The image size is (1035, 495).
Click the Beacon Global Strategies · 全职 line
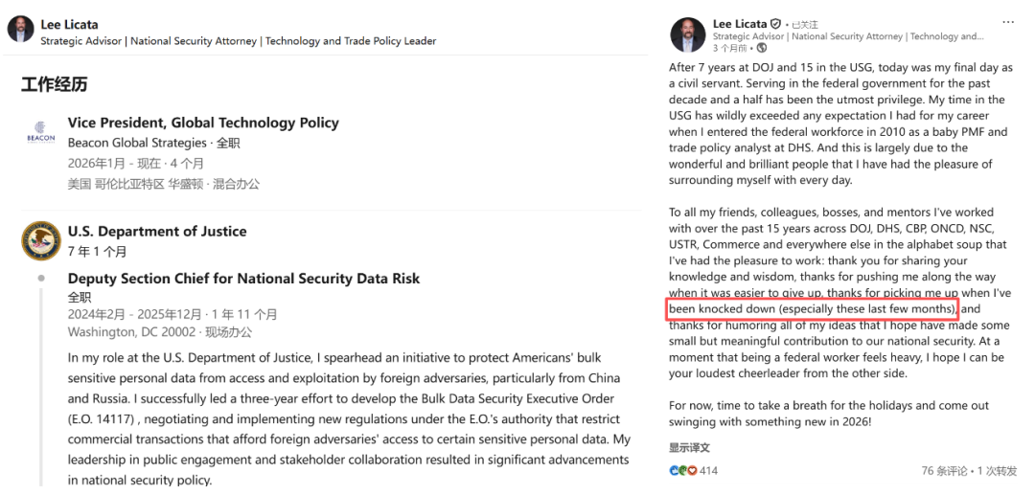tap(153, 143)
